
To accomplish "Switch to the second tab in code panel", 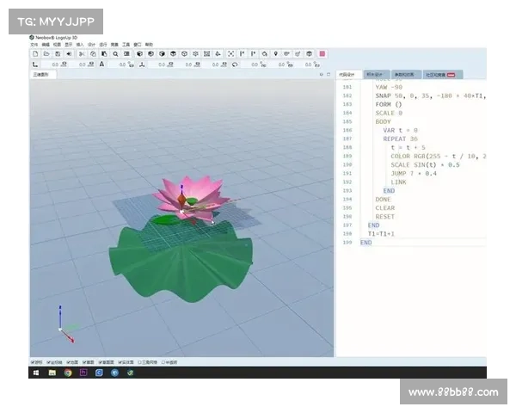I will [377, 75].
